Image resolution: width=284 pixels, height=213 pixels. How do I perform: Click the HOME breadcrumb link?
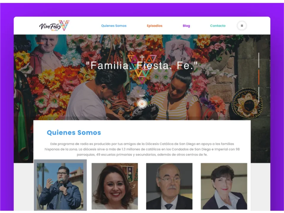click(40, 43)
